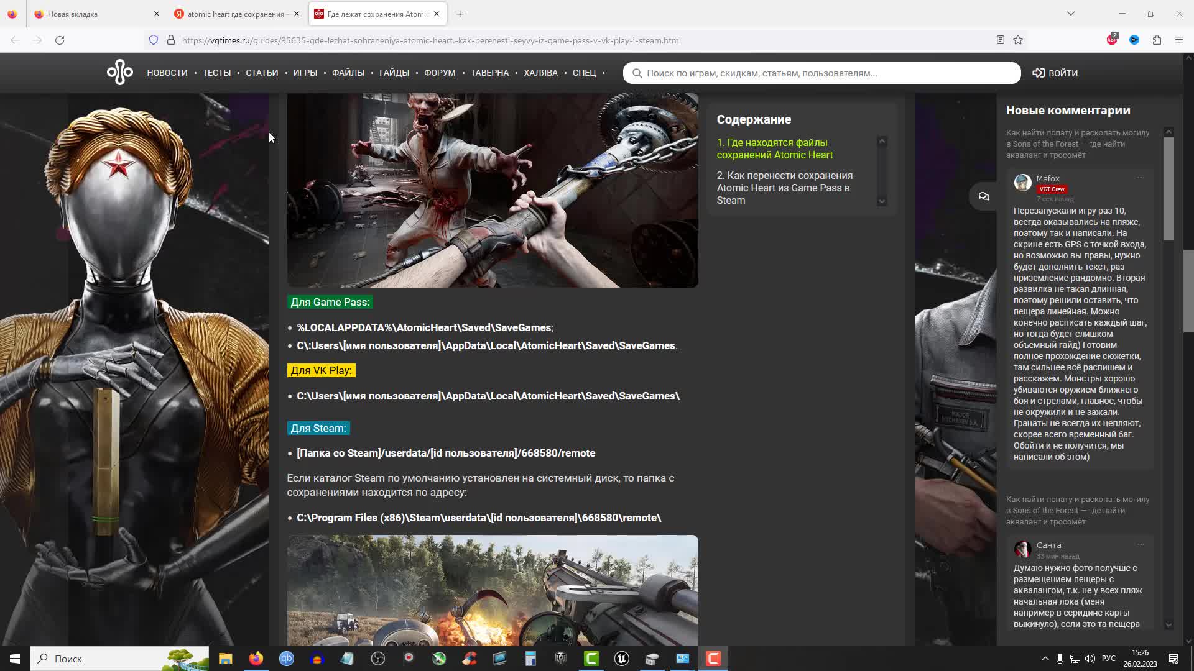This screenshot has width=1194, height=671.
Task: Click the zombie melee screenshot image
Action: [x=493, y=190]
